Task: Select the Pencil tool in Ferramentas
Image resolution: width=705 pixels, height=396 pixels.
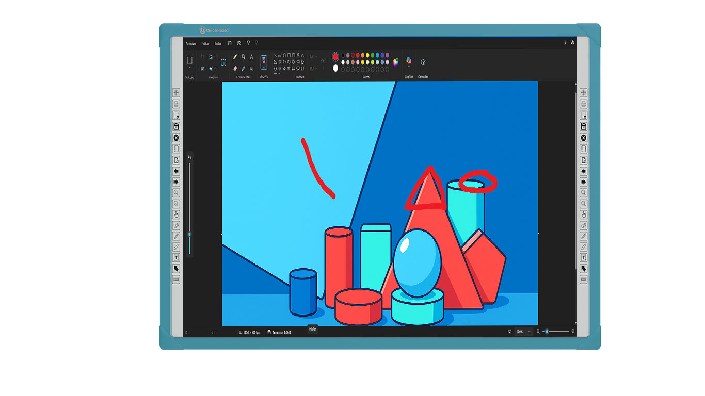Action: [235, 57]
